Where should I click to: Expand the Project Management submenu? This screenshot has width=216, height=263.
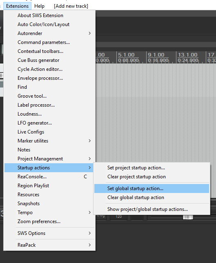[x=49, y=159]
